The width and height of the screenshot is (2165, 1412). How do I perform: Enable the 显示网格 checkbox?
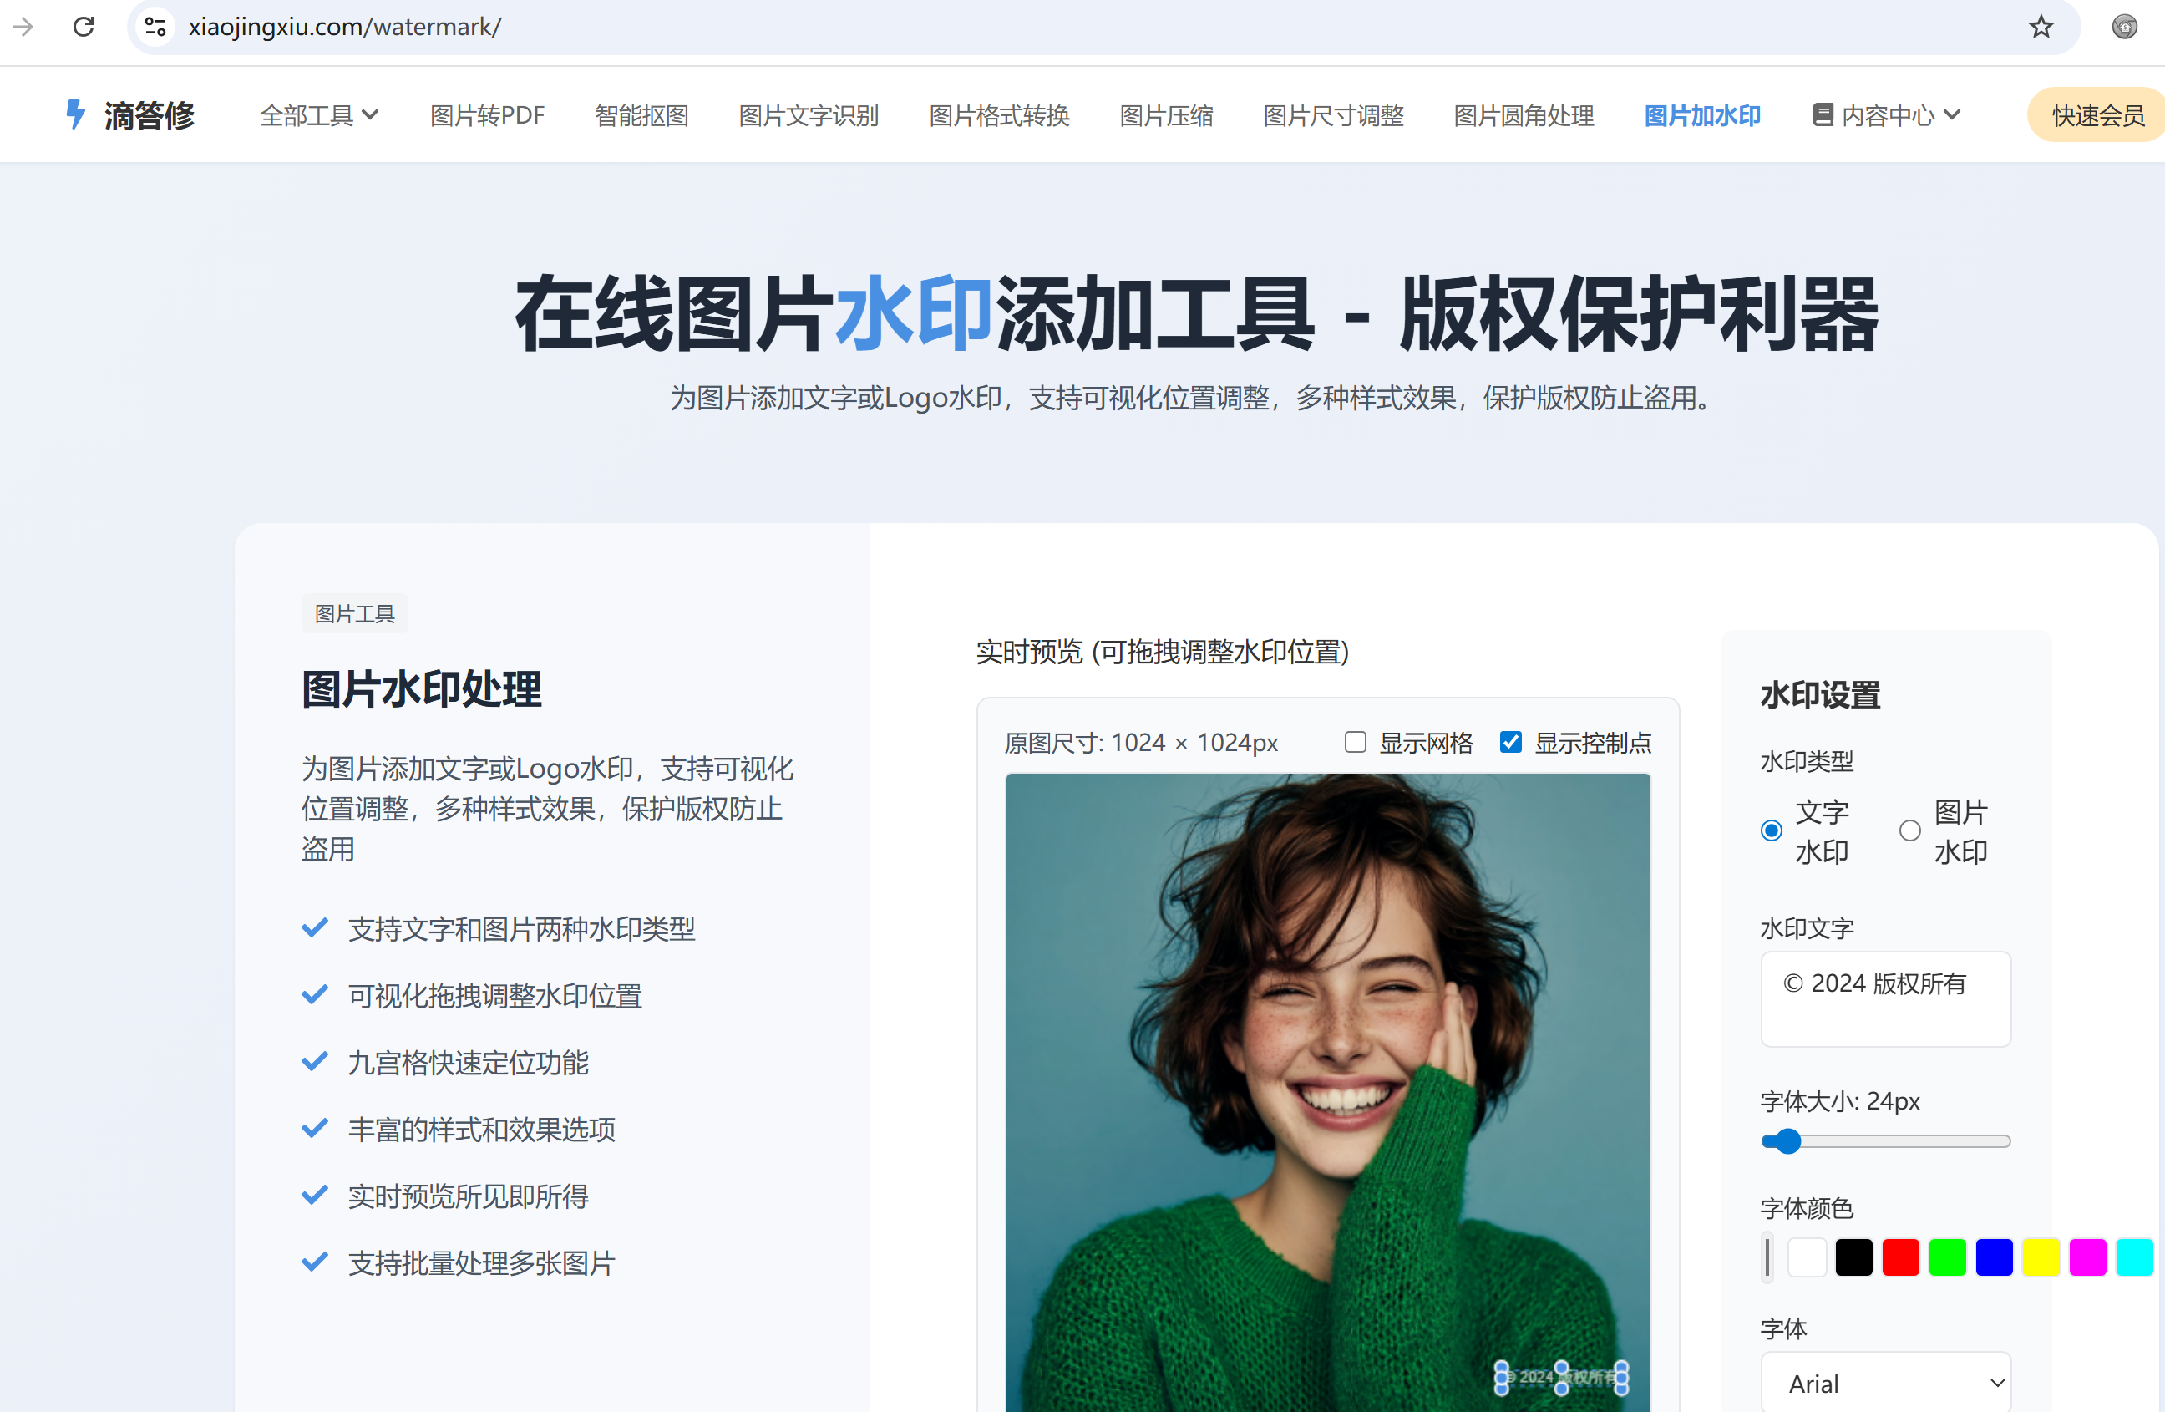1356,743
